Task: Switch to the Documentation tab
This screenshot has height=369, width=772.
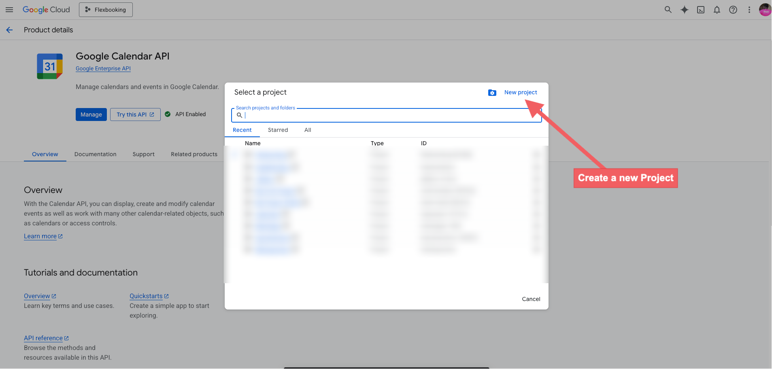Action: click(x=96, y=154)
